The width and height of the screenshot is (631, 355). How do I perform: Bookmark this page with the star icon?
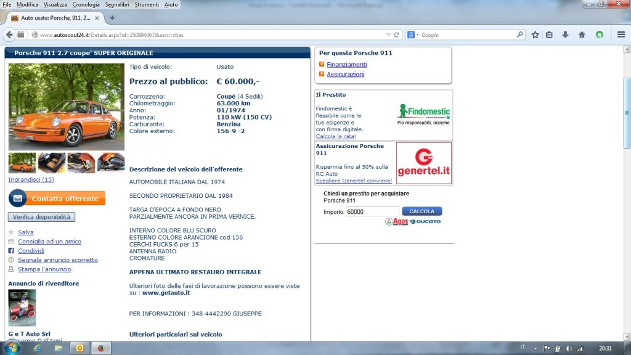point(535,35)
